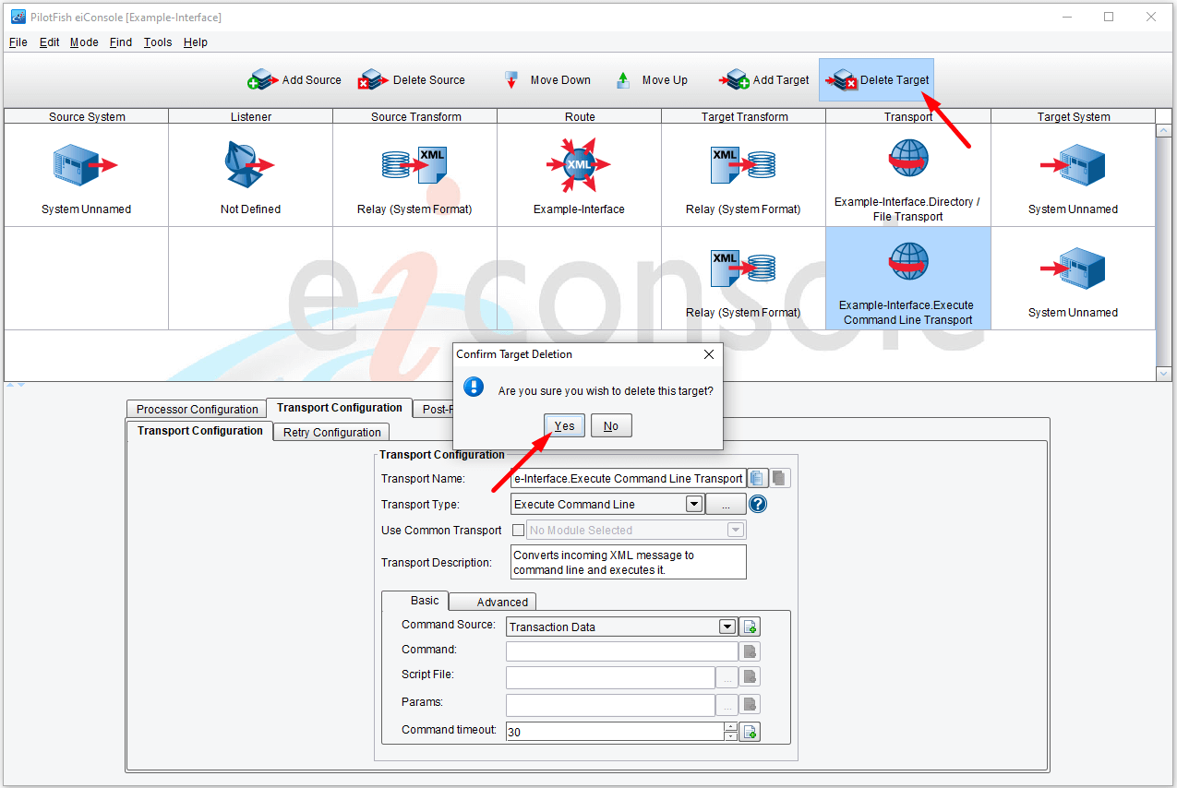Viewport: 1177px width, 788px height.
Task: Select the inner Transport Configuration sub-tab
Action: click(199, 431)
